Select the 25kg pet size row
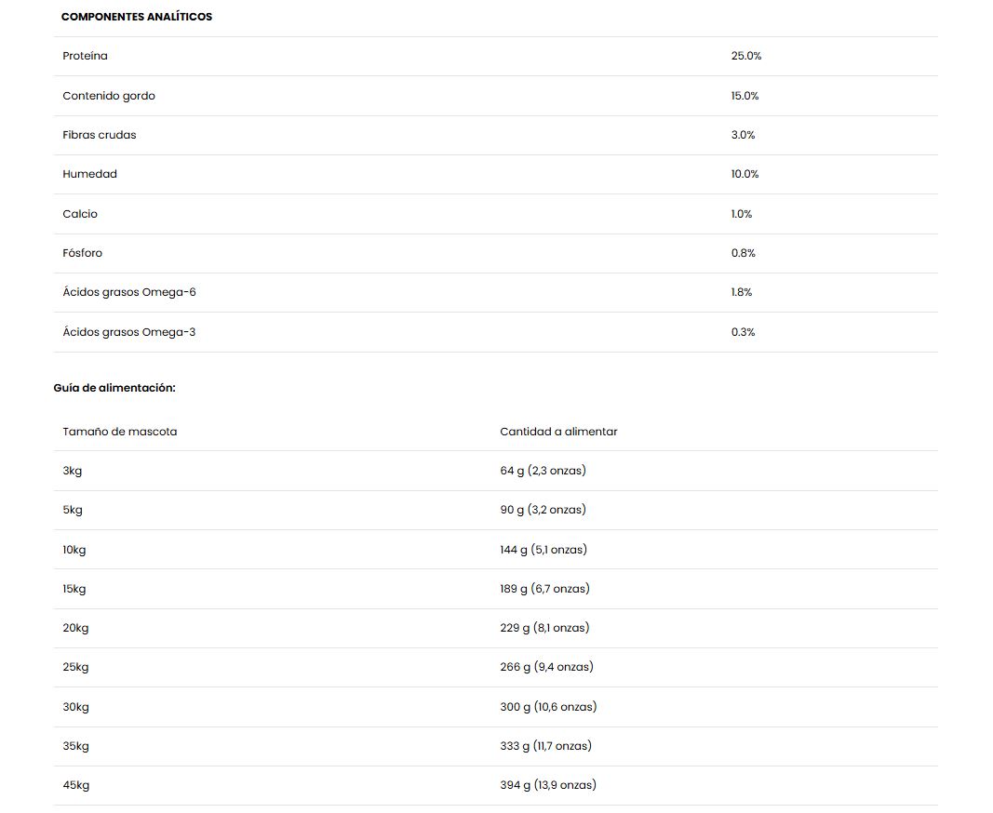 496,667
